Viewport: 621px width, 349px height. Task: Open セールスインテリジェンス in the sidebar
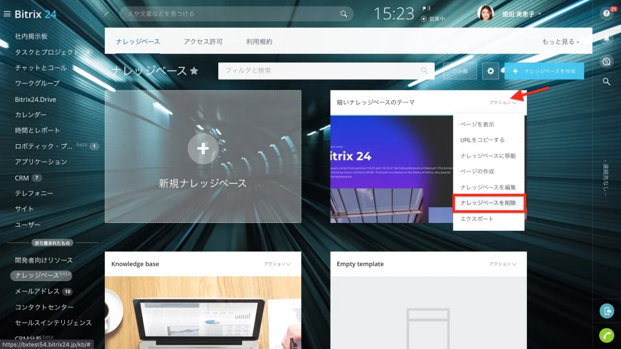53,323
